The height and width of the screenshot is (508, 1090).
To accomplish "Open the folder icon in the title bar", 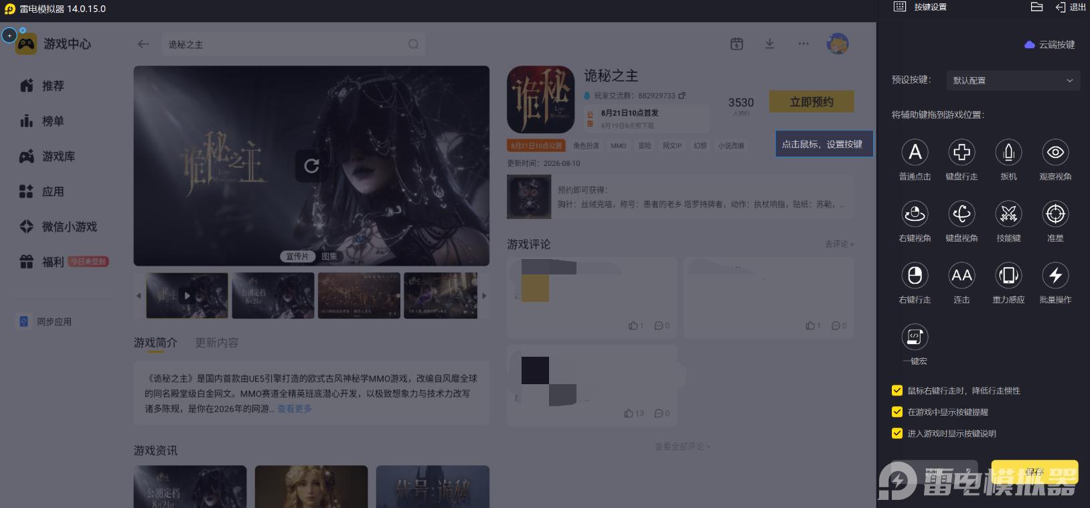I will pos(1036,7).
